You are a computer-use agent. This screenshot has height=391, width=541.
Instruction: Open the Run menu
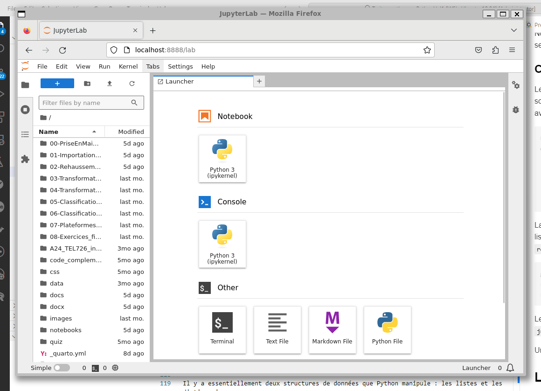click(x=104, y=66)
